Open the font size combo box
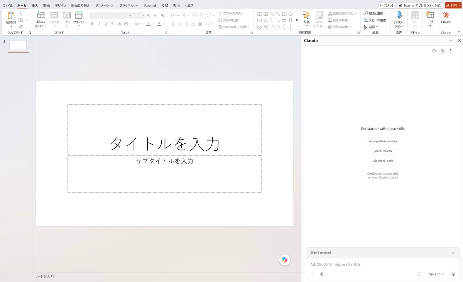Image resolution: width=463 pixels, height=282 pixels. (139, 15)
